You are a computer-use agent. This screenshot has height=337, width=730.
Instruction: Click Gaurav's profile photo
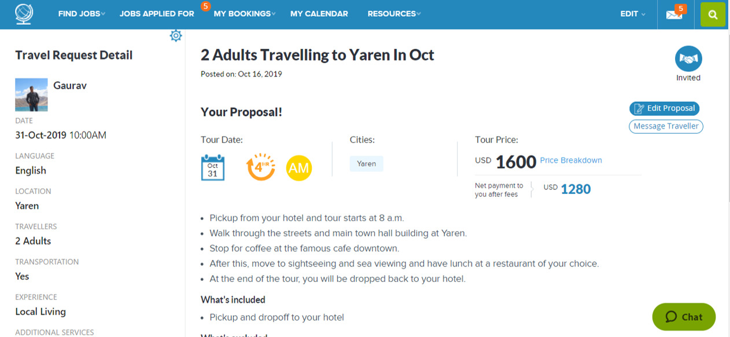click(31, 95)
